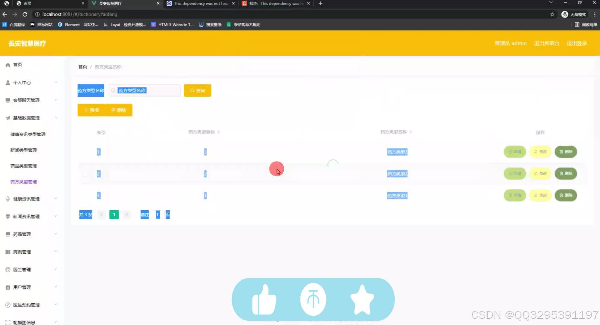This screenshot has height=325, width=600.
Task: Go back with the browser back arrow
Action: (x=5, y=14)
